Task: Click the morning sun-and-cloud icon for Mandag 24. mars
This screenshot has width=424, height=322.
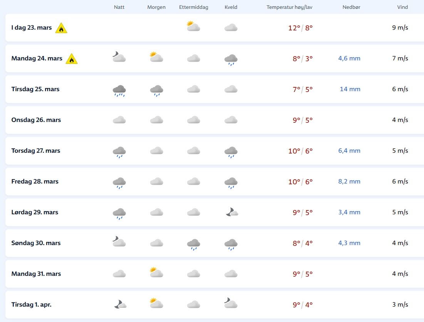Action: tap(156, 57)
